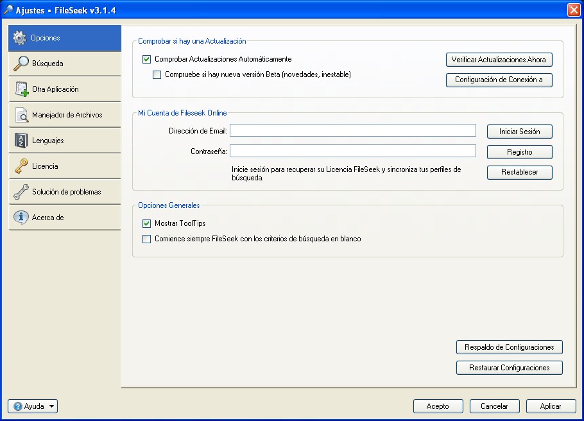This screenshot has height=421, width=584.
Task: Open Configuración de Conexión a button
Action: (499, 80)
